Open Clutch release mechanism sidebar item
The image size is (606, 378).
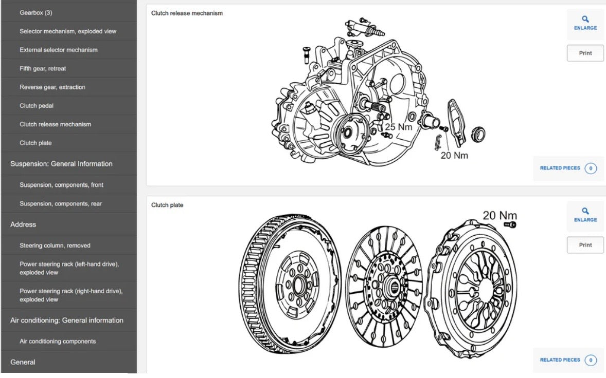click(69, 124)
